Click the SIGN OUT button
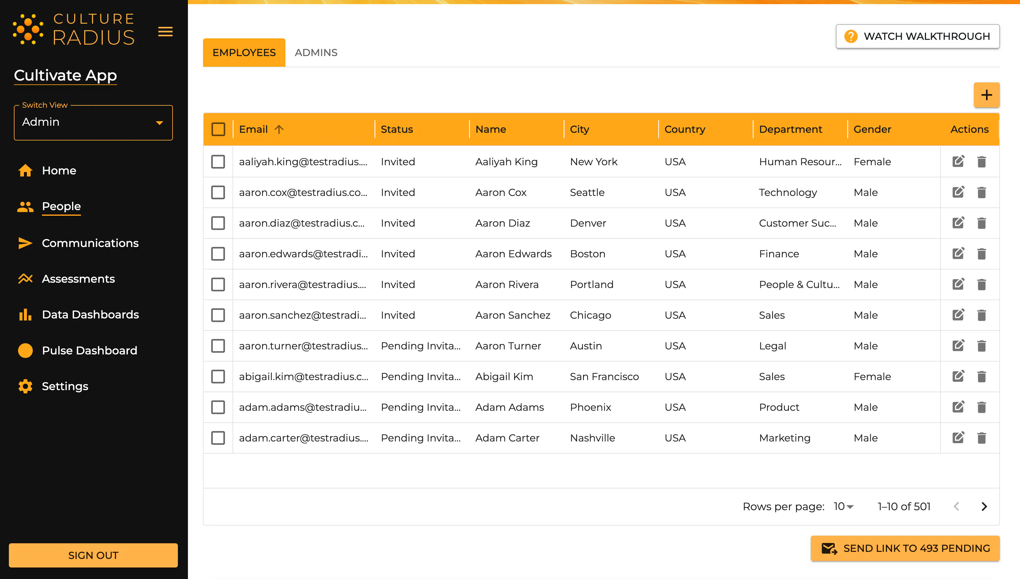Viewport: 1020px width, 579px height. click(x=93, y=555)
